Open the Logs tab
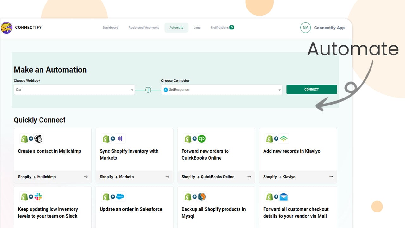This screenshot has width=405, height=228. (x=197, y=28)
